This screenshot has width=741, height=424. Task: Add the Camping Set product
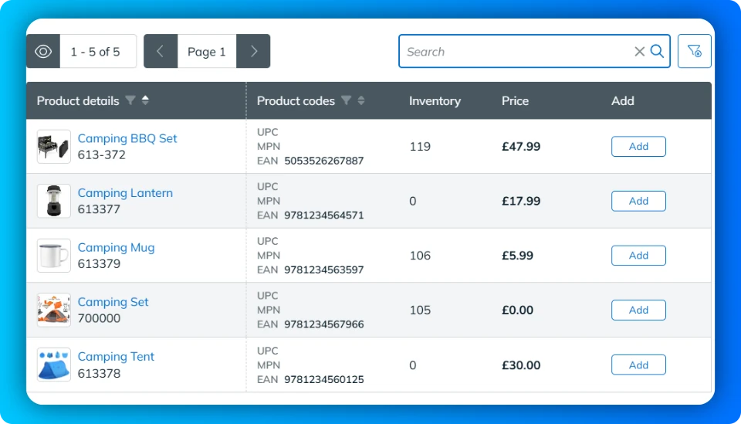tap(638, 310)
